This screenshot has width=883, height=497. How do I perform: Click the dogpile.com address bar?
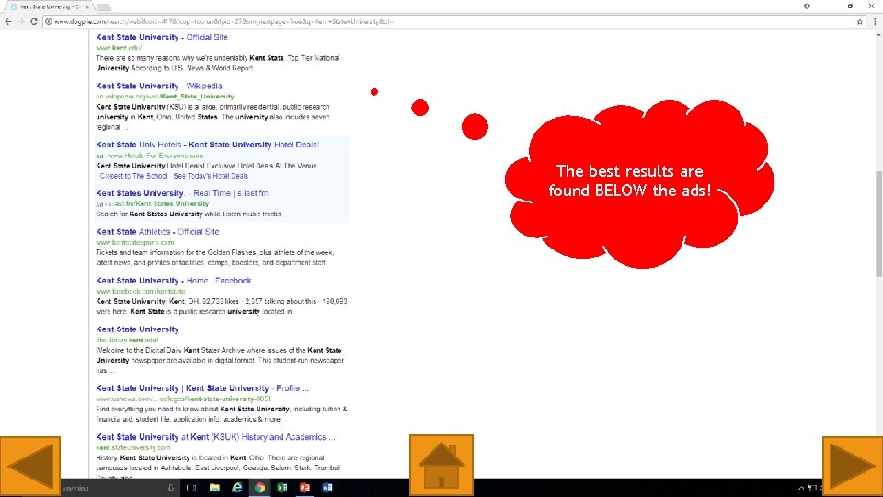(x=451, y=21)
